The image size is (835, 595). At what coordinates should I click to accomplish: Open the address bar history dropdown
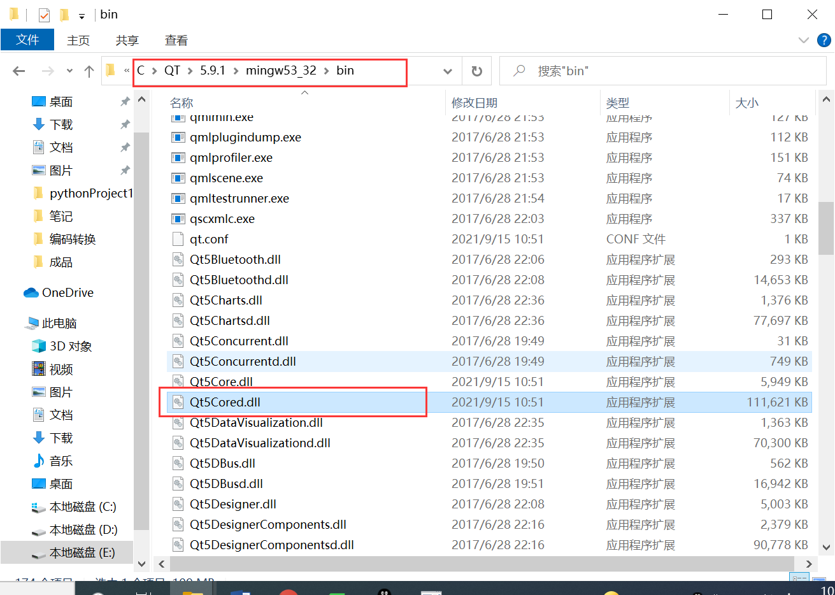(x=448, y=71)
